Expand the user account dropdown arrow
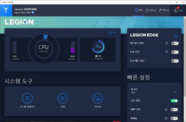This screenshot has height=122, width=186. (181, 10)
